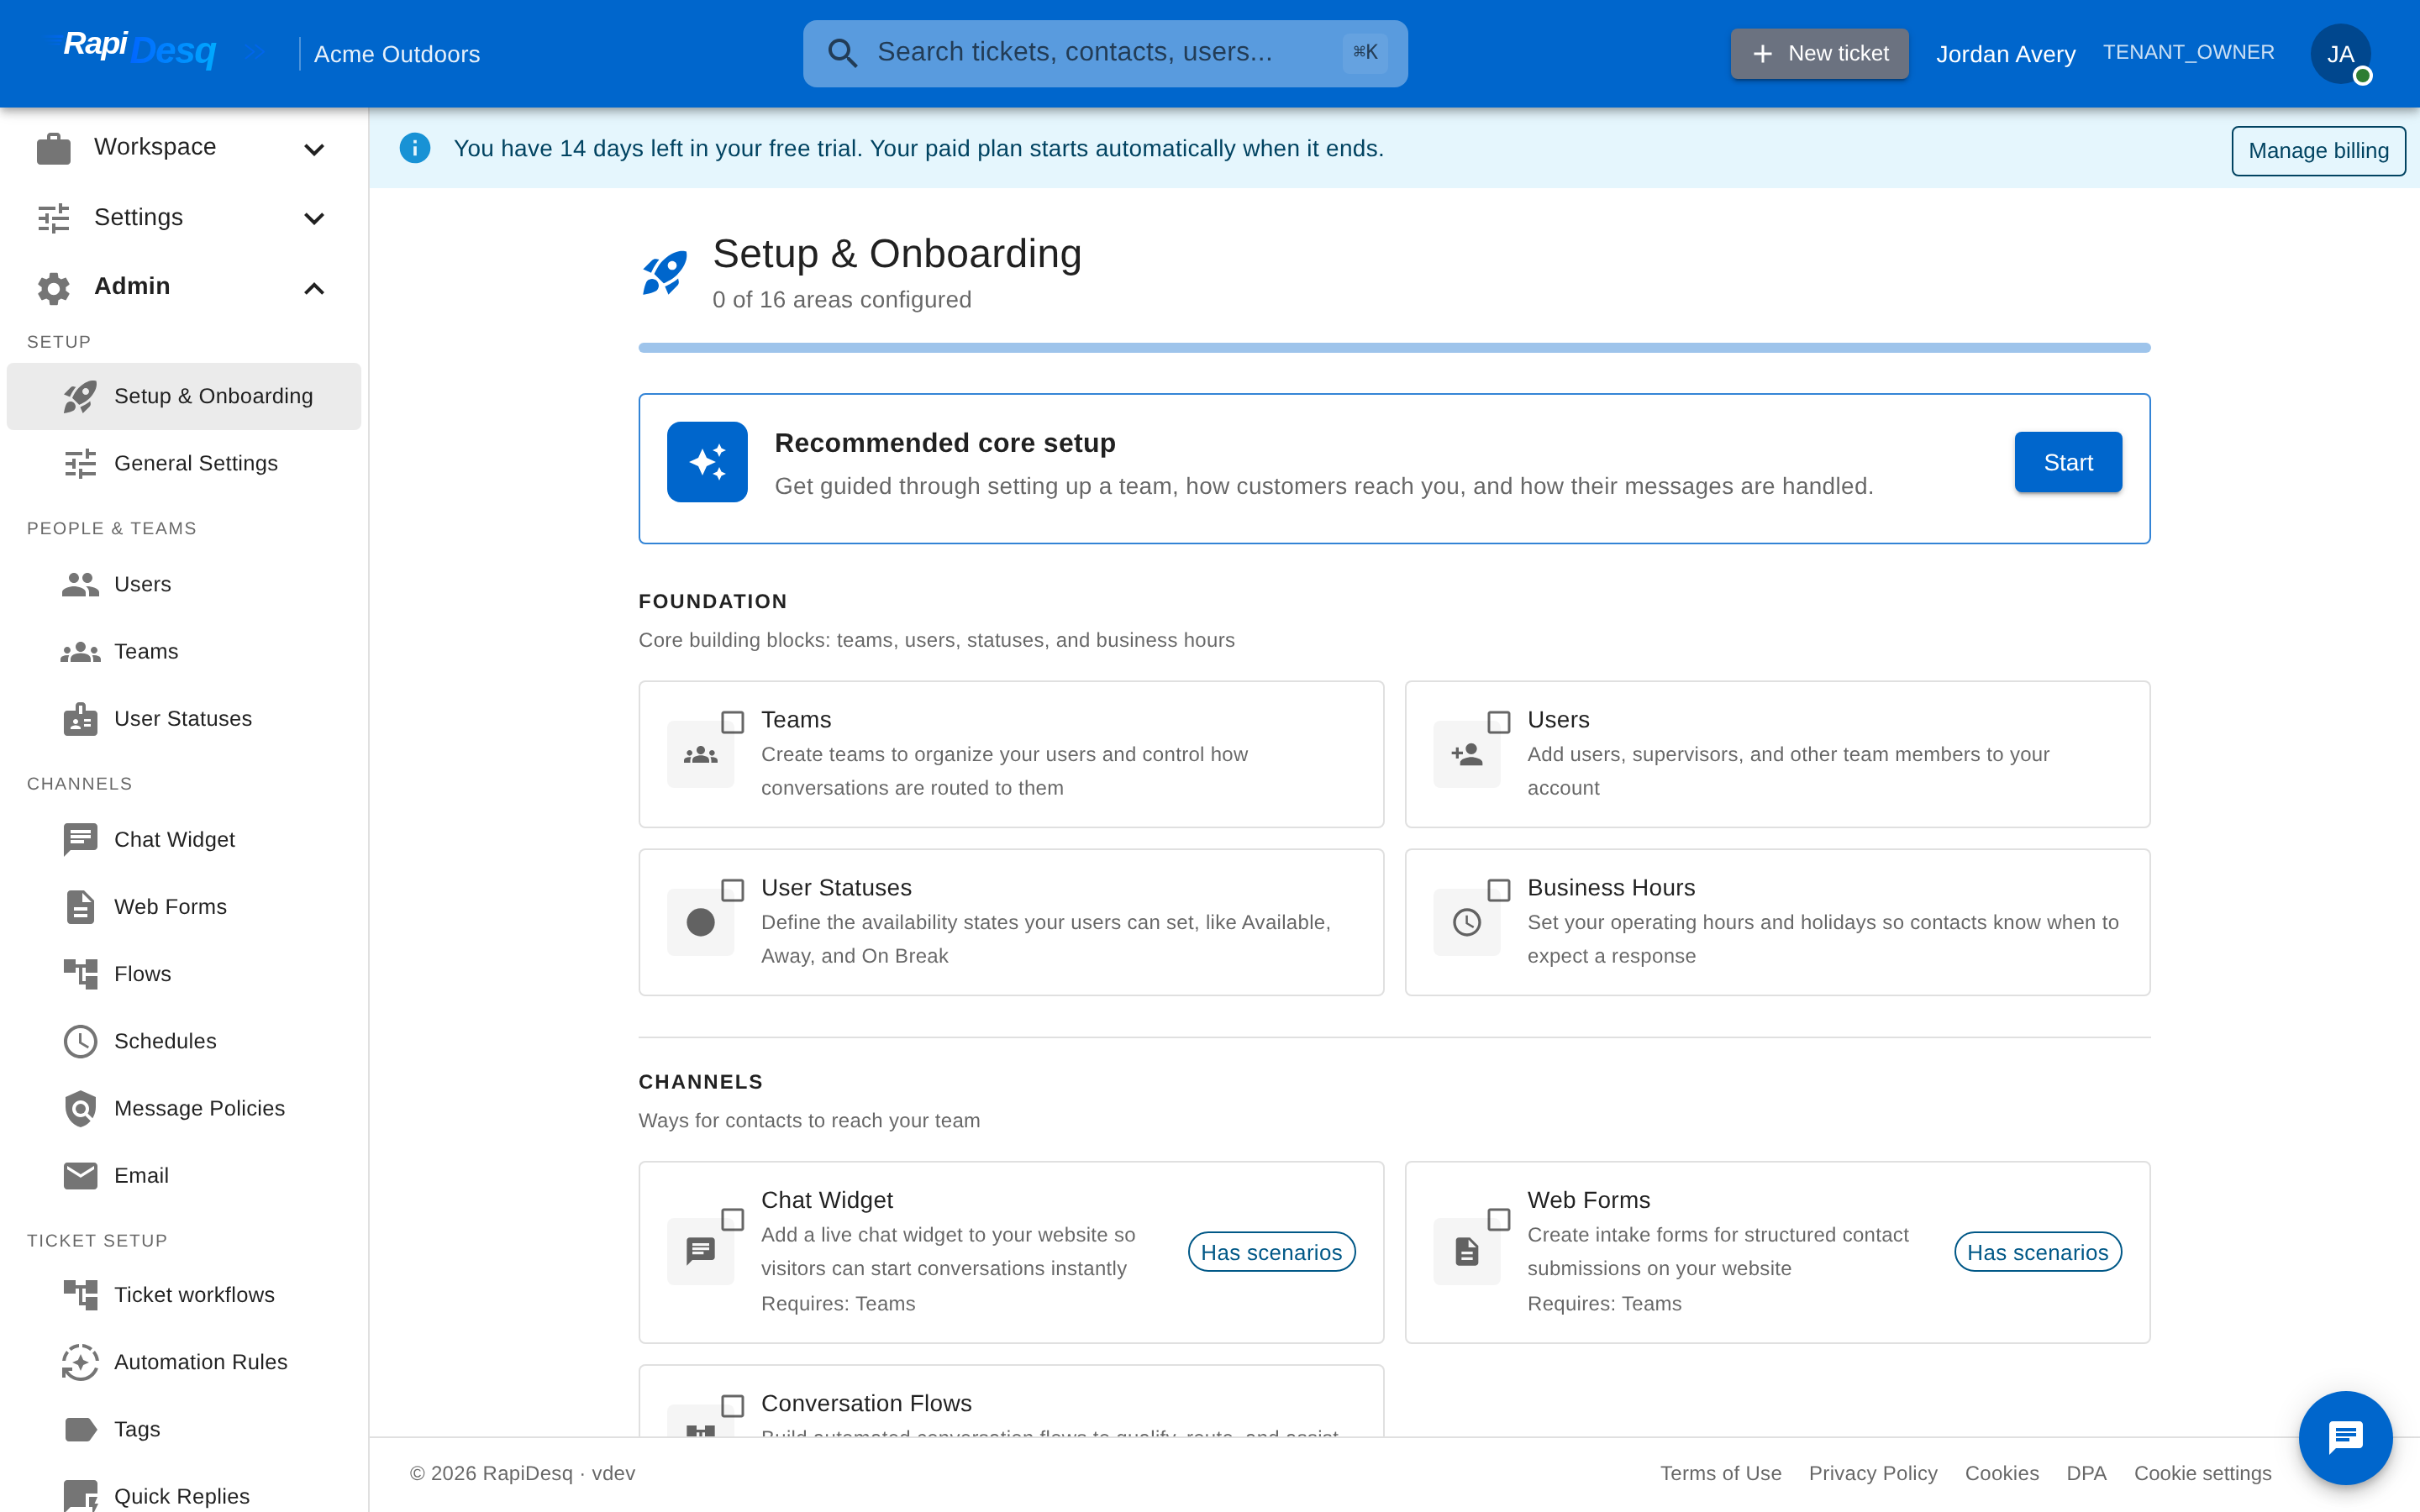Click the rocket icon beside Setup & Onboarding heading
The height and width of the screenshot is (1512, 2420).
664,273
